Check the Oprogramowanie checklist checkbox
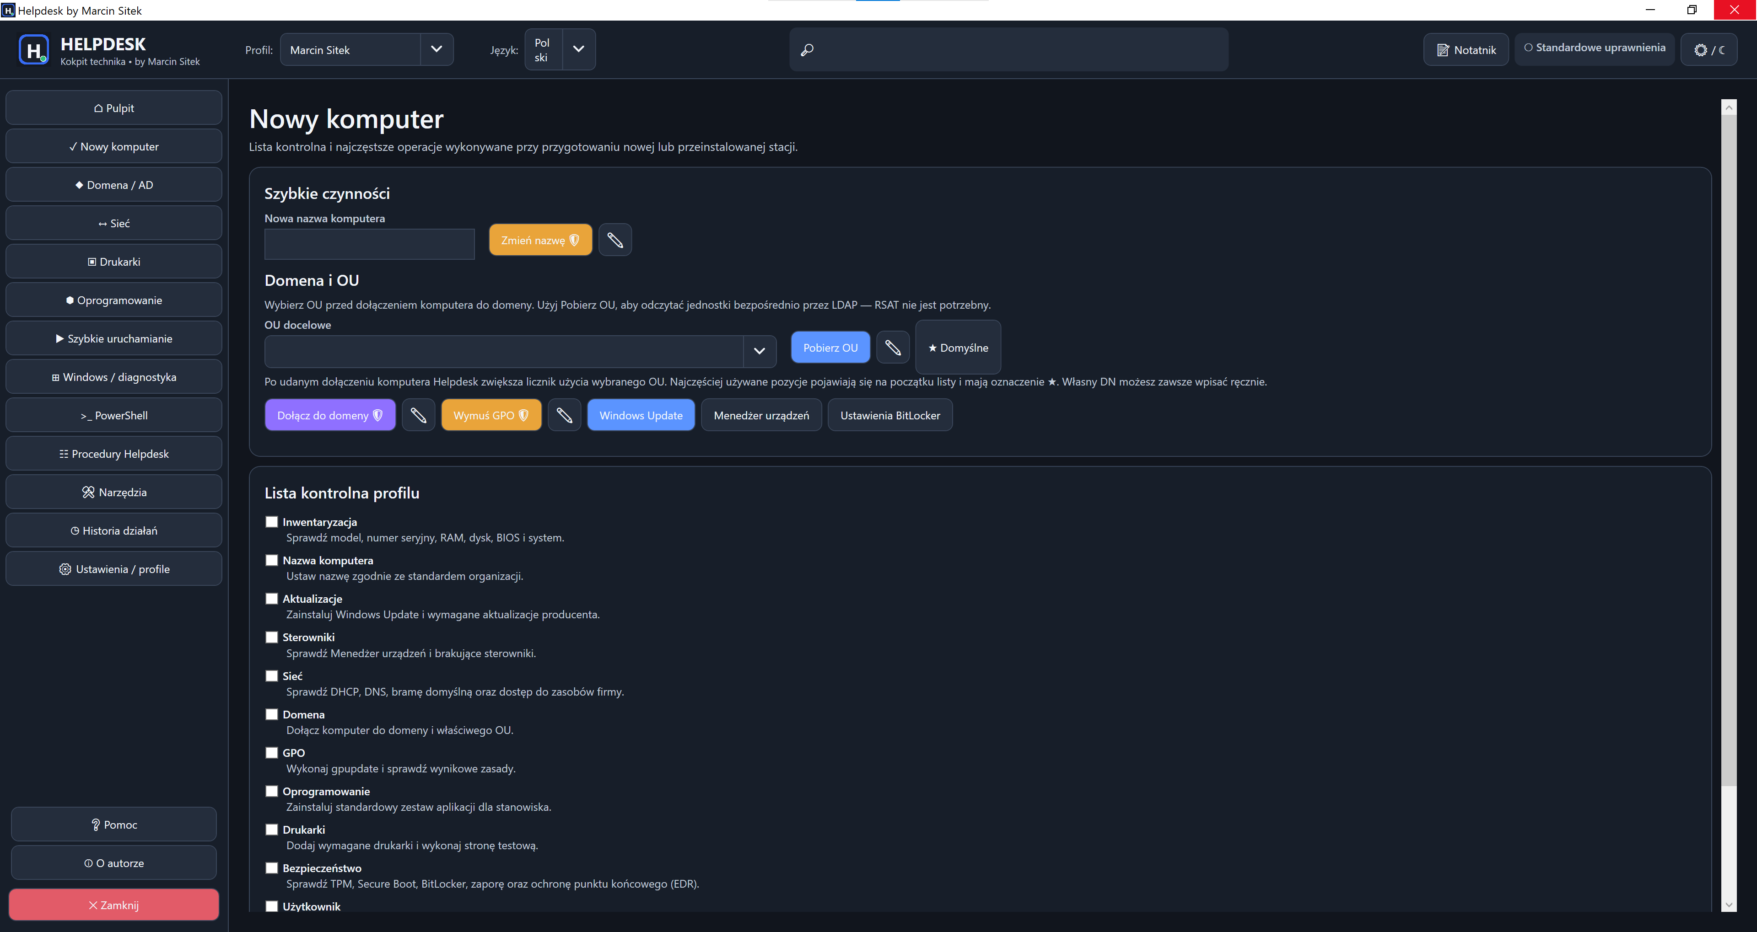This screenshot has height=932, width=1757. [271, 791]
